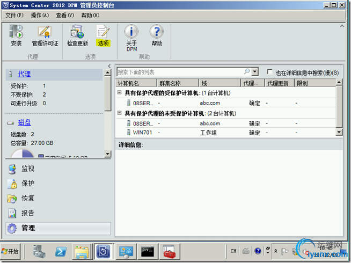Click 工作组 domain cell for WIN701
Viewport: 351px width, 263px height.
coord(208,133)
